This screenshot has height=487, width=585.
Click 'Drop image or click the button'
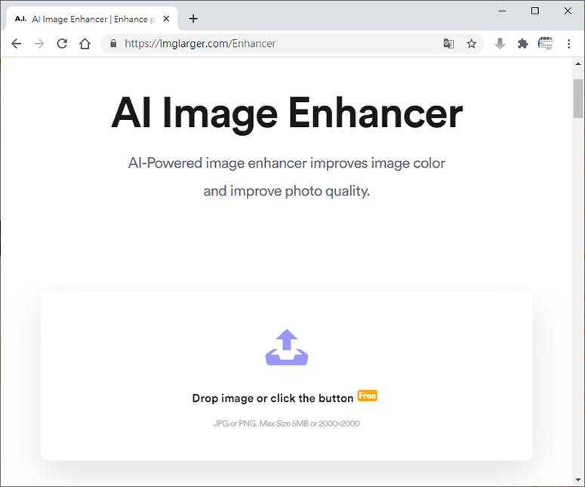pos(272,398)
